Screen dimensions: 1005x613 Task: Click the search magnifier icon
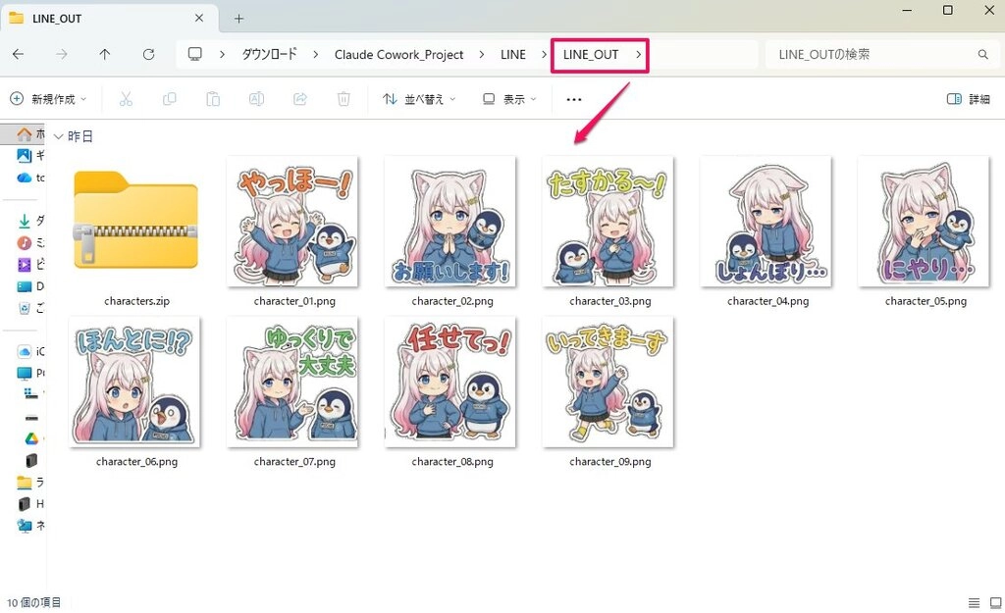tap(982, 55)
